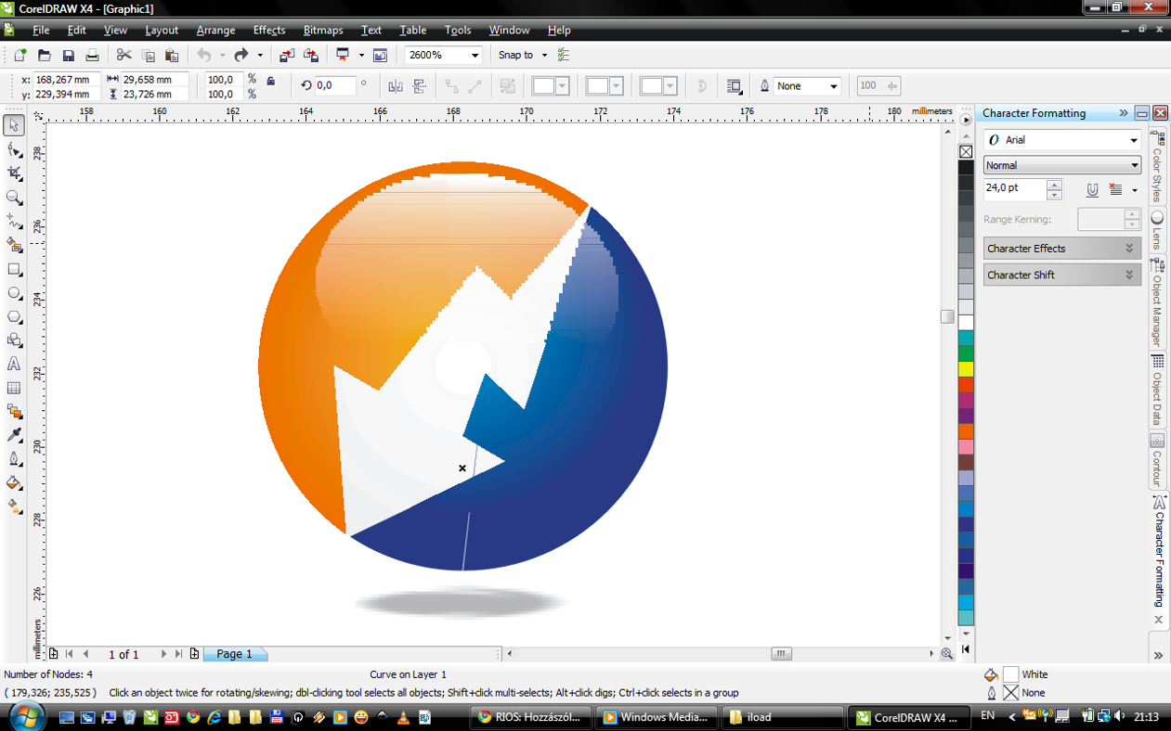
Task: Open the Arrange menu
Action: pyautogui.click(x=215, y=31)
